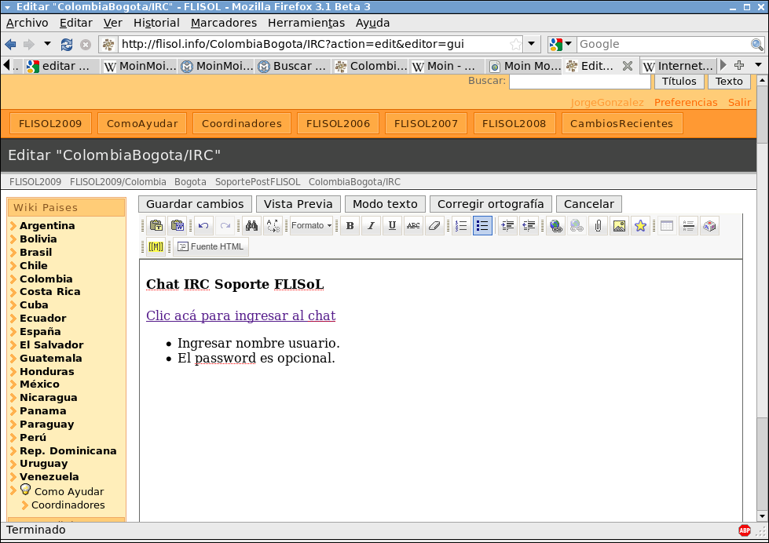The width and height of the screenshot is (769, 543).
Task: Click Guardar cambios button
Action: tap(195, 204)
